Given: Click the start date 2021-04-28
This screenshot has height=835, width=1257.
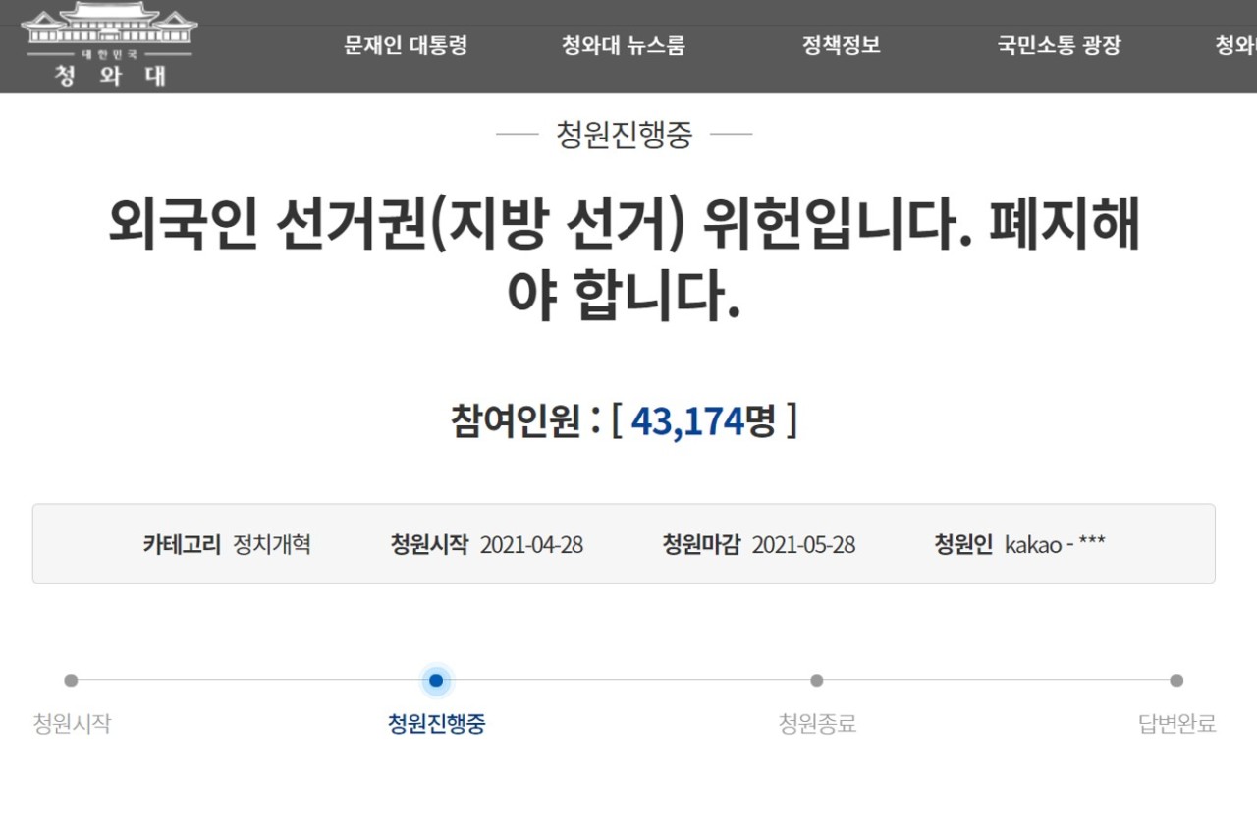Looking at the screenshot, I should click(x=531, y=544).
